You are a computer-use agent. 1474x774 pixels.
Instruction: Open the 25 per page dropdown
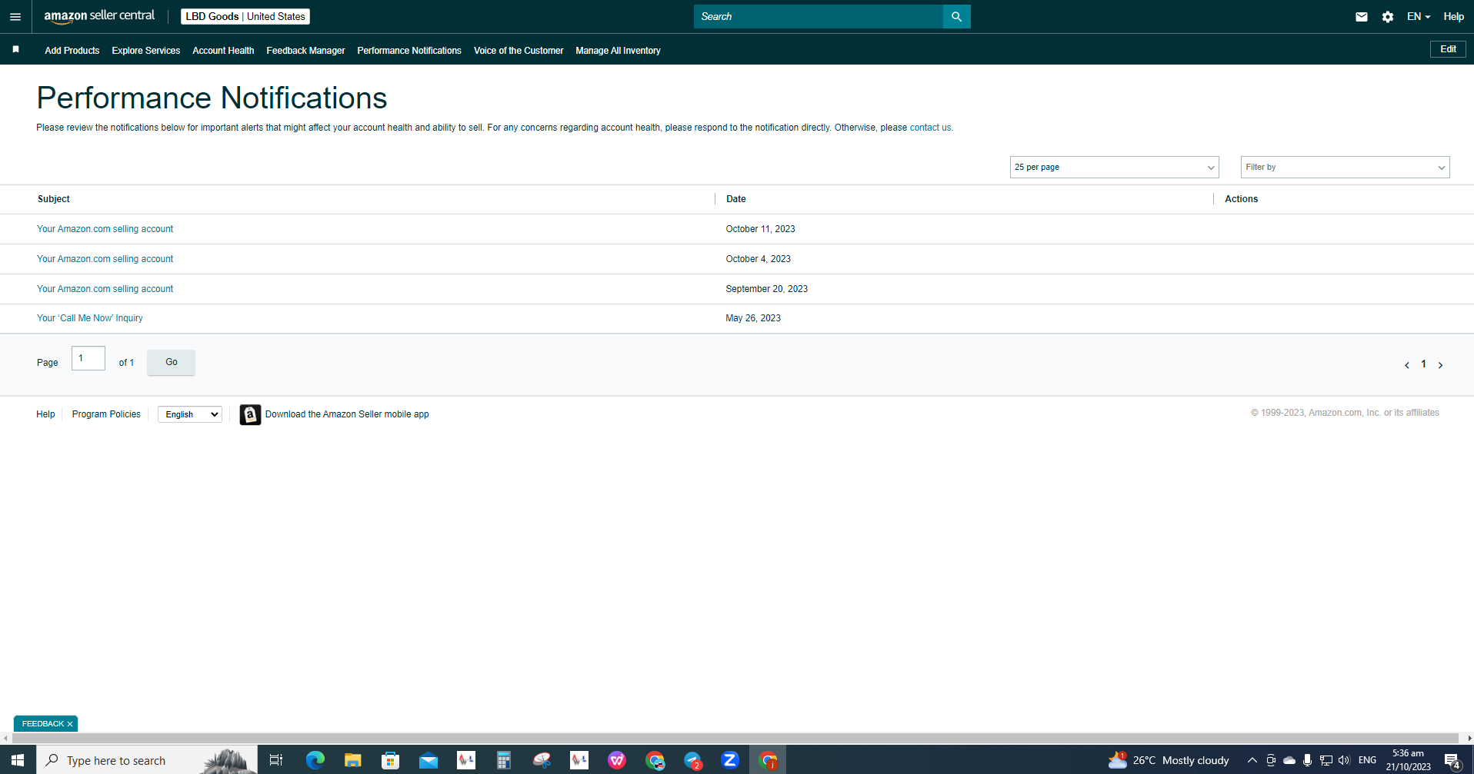(x=1114, y=167)
